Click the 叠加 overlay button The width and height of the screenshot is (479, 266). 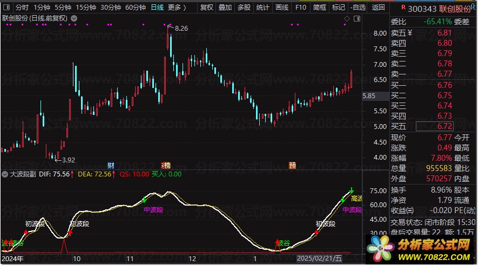[x=225, y=8]
